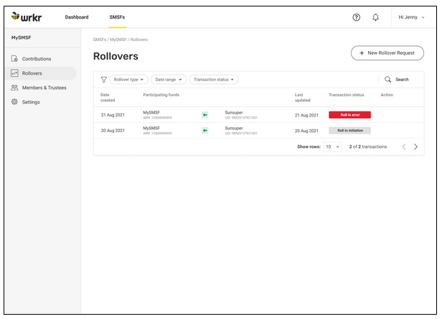This screenshot has width=442, height=319.
Task: Click the Last updated column header
Action: pos(303,98)
